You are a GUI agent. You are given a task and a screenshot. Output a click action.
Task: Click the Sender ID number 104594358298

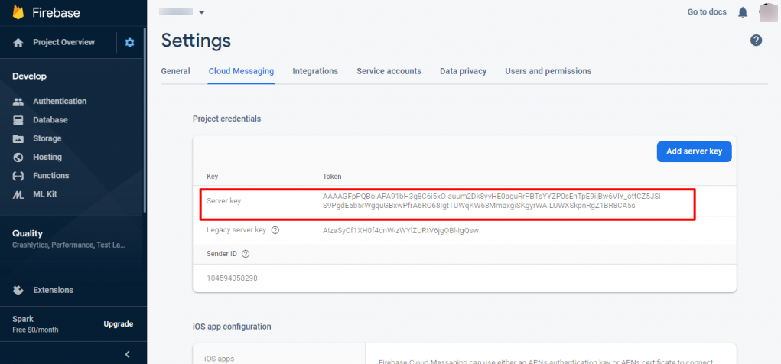coord(232,278)
